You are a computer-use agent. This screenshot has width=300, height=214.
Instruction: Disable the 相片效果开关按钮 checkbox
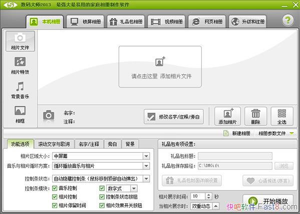[x=102, y=205]
